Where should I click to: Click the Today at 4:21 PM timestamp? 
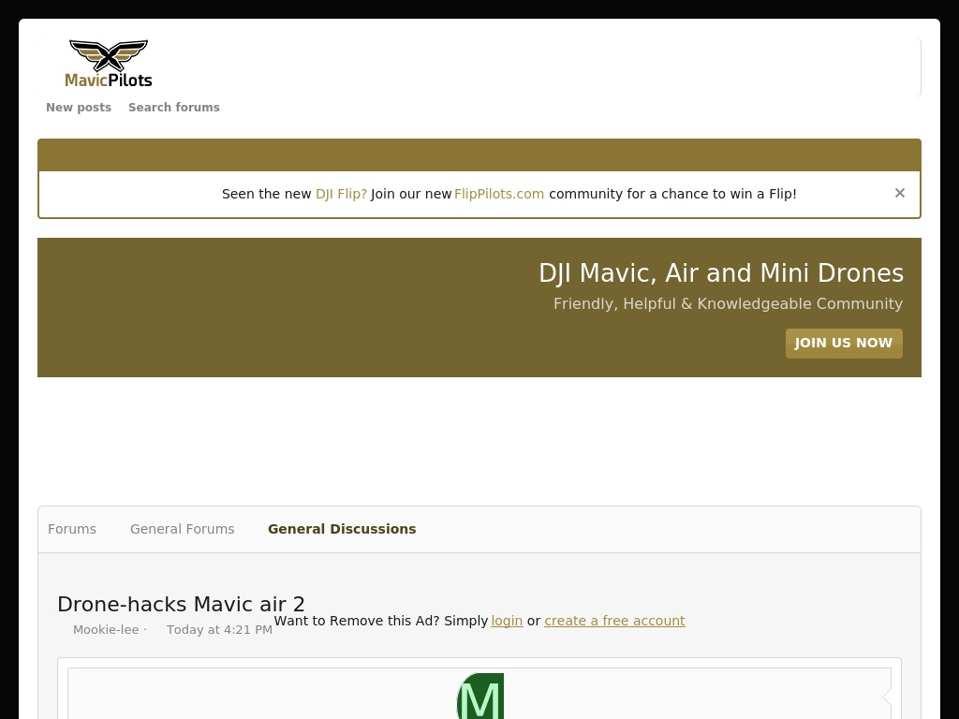tap(219, 630)
